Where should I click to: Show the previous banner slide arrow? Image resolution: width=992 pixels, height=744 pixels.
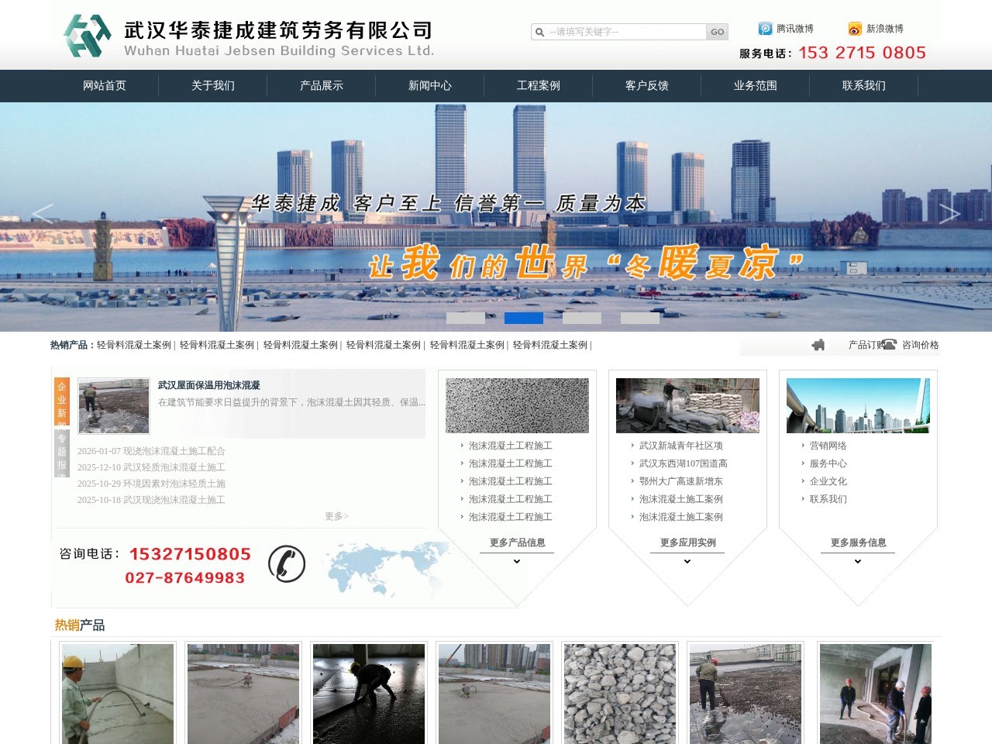[43, 214]
